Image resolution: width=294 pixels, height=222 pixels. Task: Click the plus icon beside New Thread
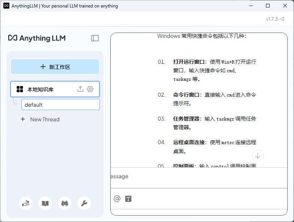click(x=23, y=119)
